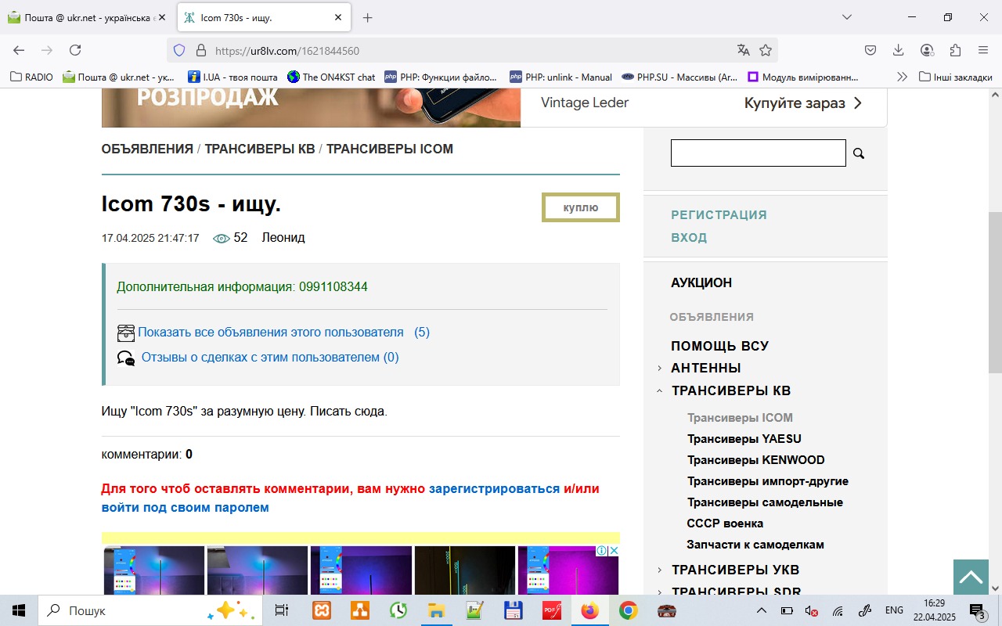The height and width of the screenshot is (626, 1002).
Task: Click the site lock icon in address bar
Action: [200, 50]
